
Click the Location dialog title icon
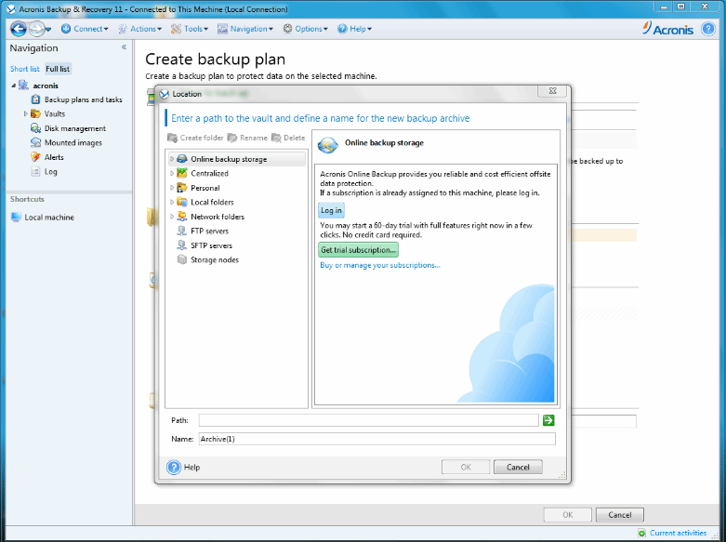tap(165, 94)
